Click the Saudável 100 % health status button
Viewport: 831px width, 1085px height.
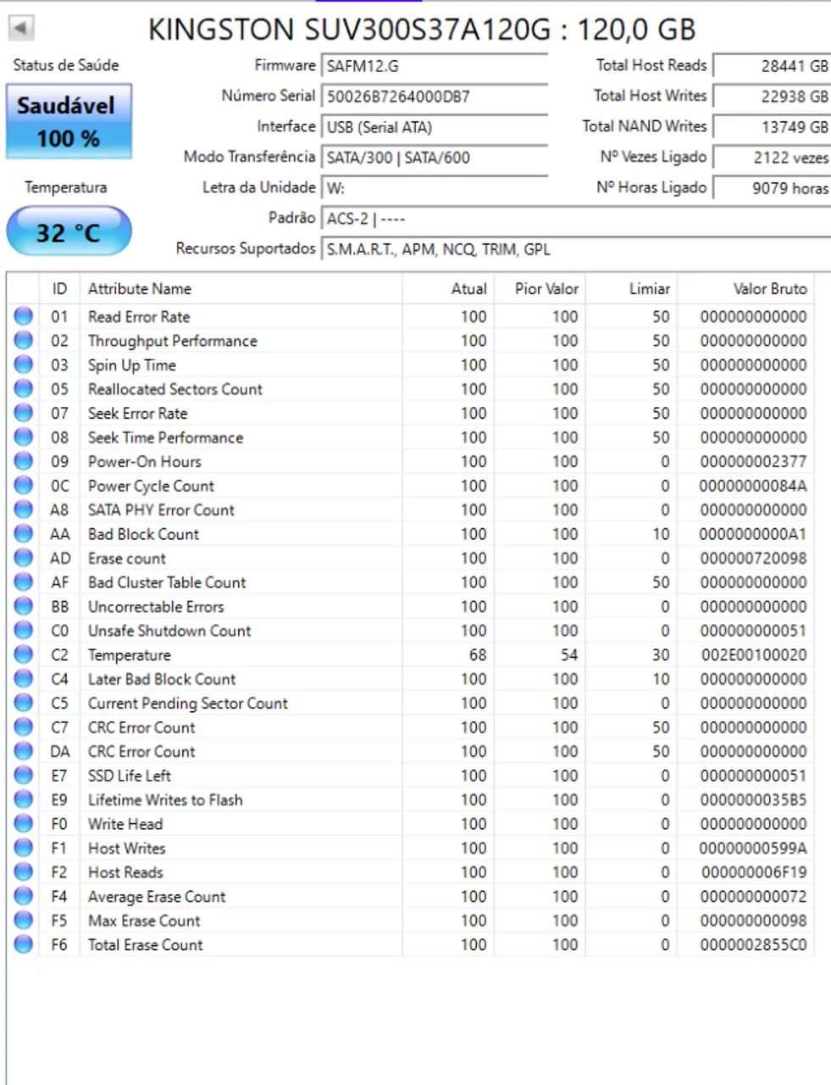[x=69, y=120]
